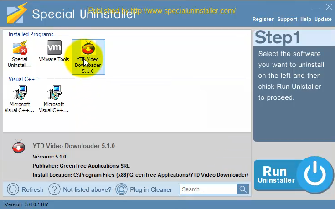This screenshot has height=209, width=335.
Task: Open the Help menu link
Action: 306,19
